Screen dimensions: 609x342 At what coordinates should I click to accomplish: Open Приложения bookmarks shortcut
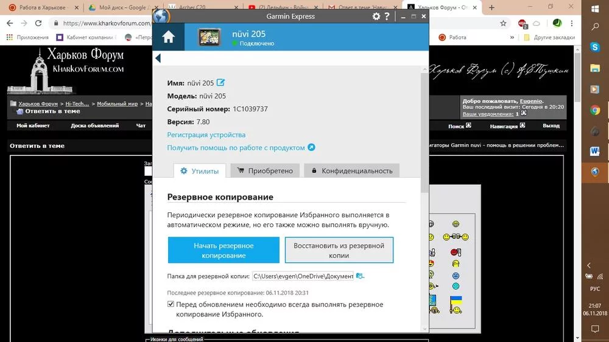click(x=27, y=37)
